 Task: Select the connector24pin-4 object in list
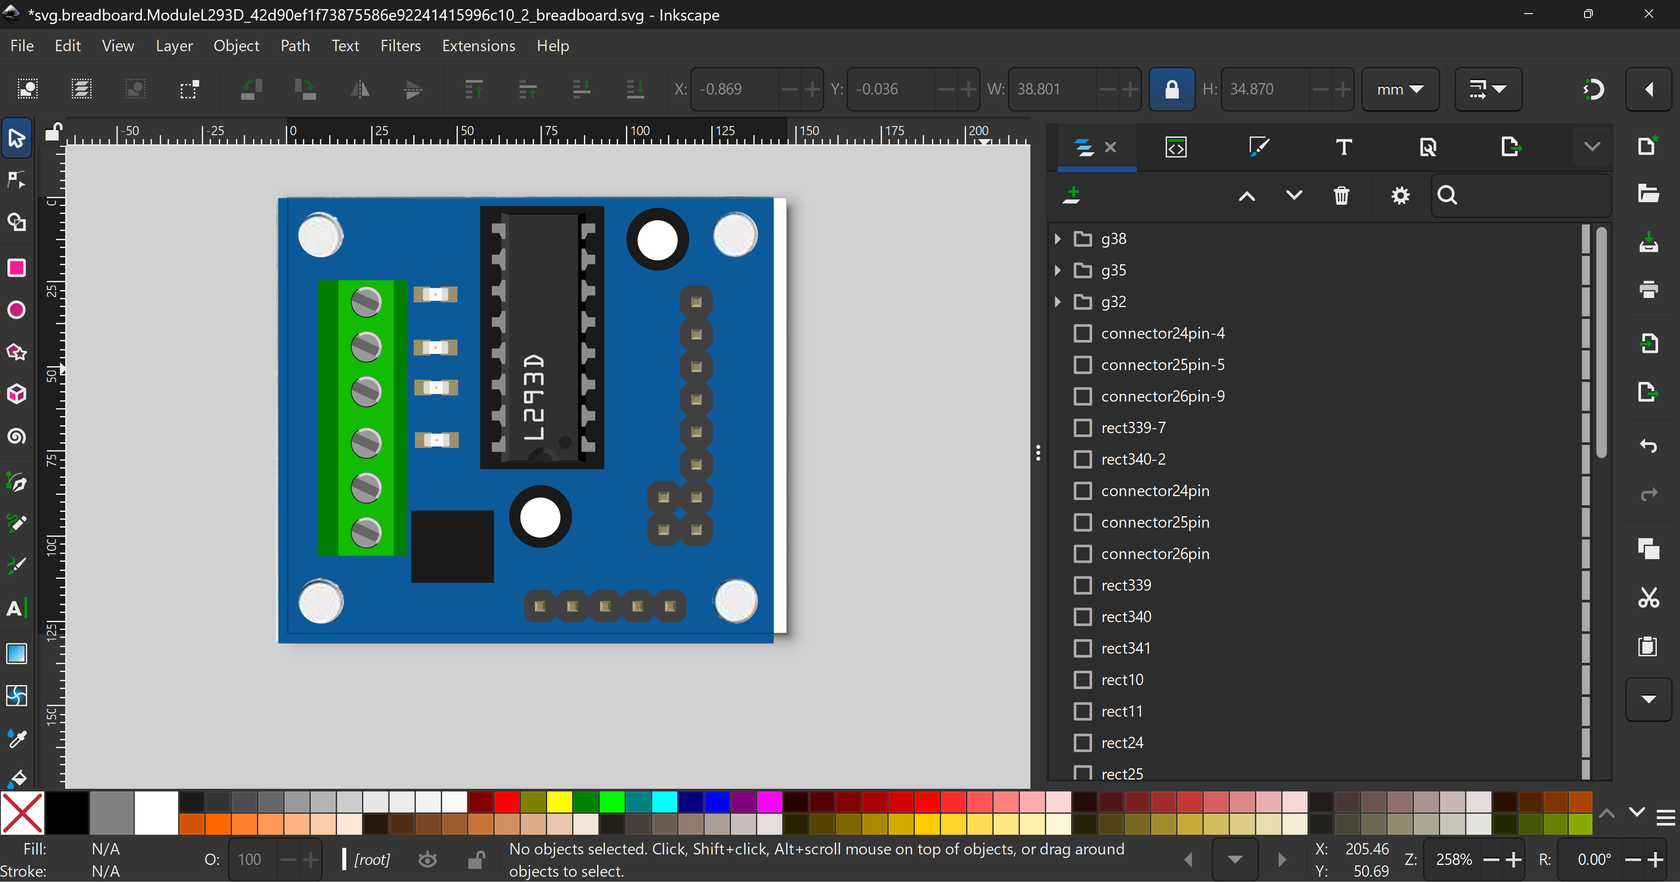point(1162,334)
